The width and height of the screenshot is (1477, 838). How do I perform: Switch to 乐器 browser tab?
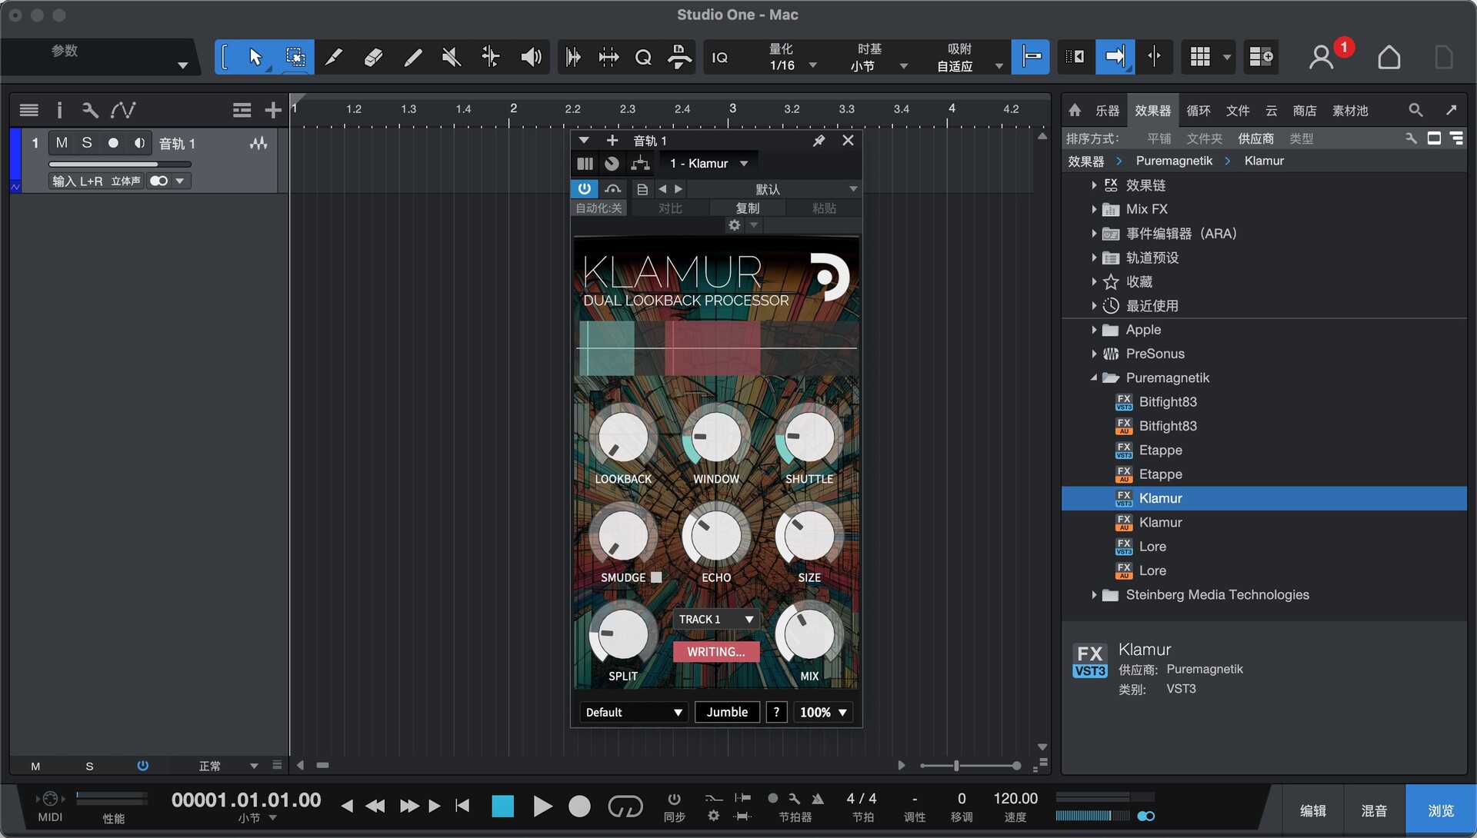1107,111
